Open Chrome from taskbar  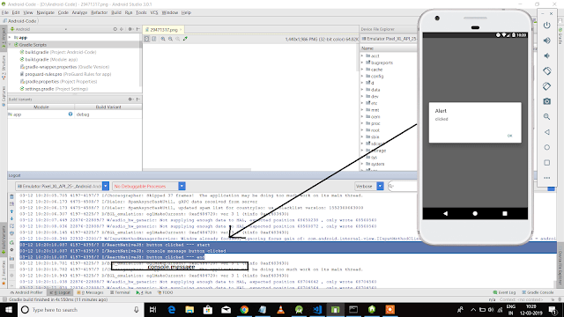[x=244, y=309]
